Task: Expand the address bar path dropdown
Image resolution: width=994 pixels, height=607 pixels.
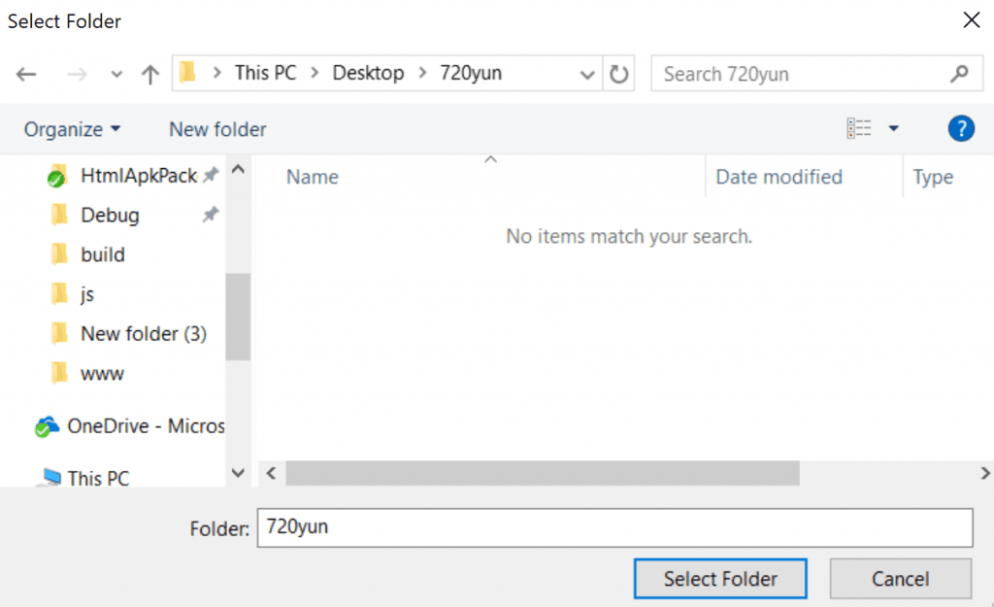Action: click(586, 75)
